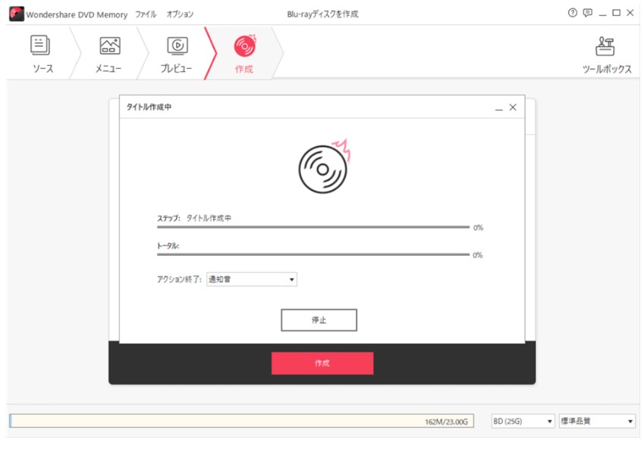Open the オプション (Options) menu
The height and width of the screenshot is (449, 644).
tap(180, 14)
